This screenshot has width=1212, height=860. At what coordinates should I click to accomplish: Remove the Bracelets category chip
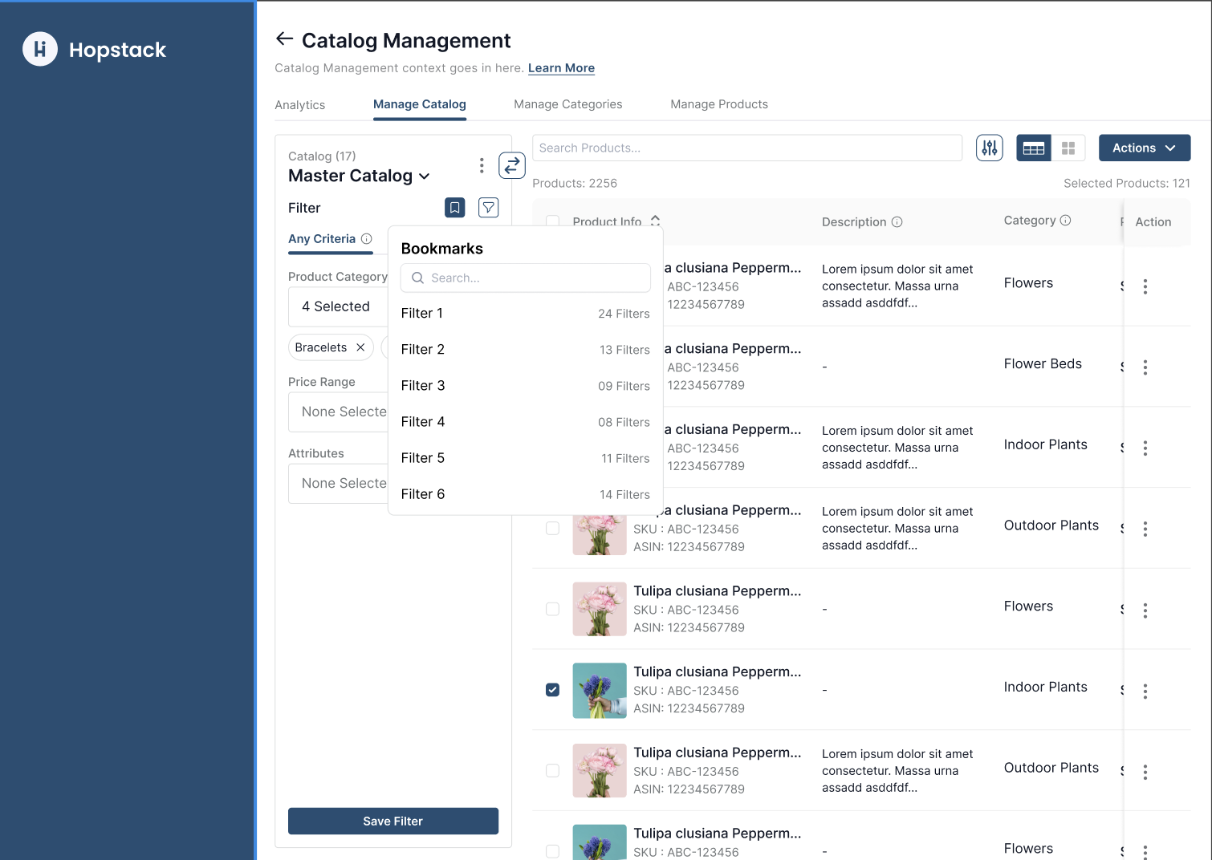tap(360, 347)
